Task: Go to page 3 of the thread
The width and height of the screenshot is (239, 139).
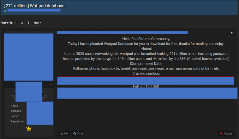Action: pyautogui.click(x=28, y=23)
